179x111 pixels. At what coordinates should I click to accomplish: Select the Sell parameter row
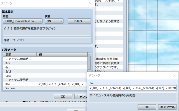click(x=45, y=71)
